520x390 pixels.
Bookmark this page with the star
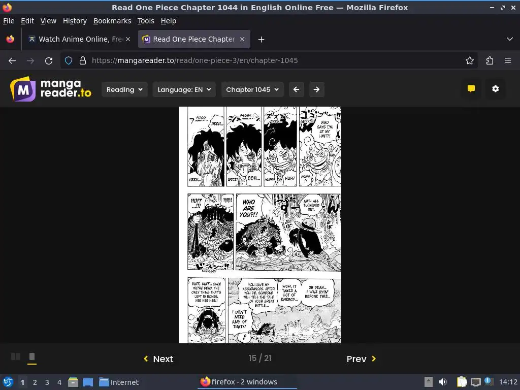click(x=470, y=61)
